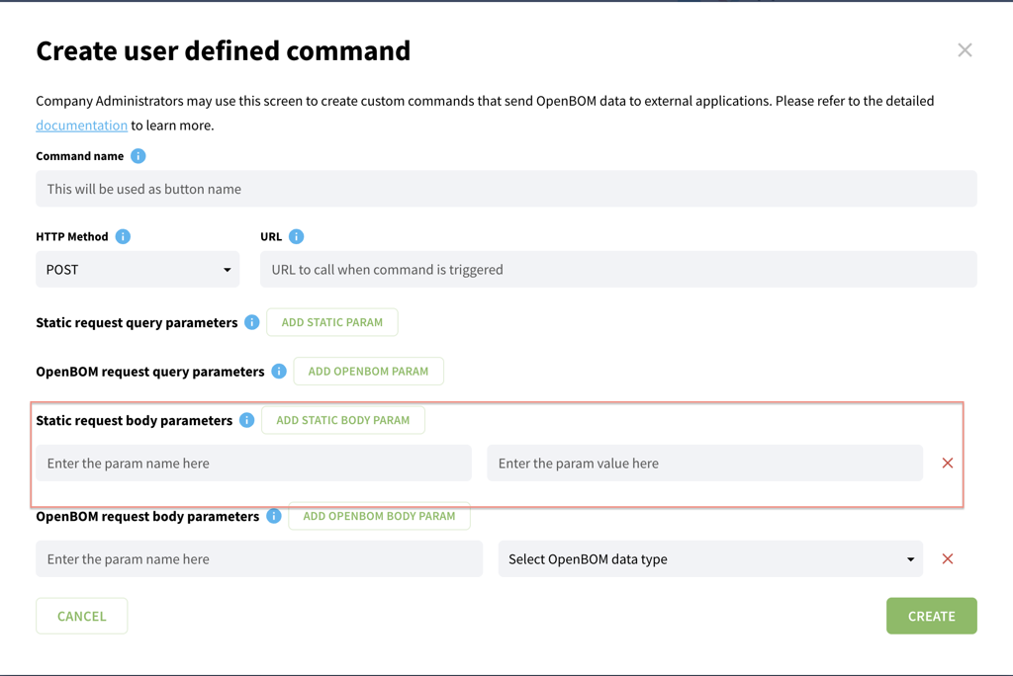The height and width of the screenshot is (676, 1013).
Task: Click the green CREATE button
Action: tap(931, 616)
